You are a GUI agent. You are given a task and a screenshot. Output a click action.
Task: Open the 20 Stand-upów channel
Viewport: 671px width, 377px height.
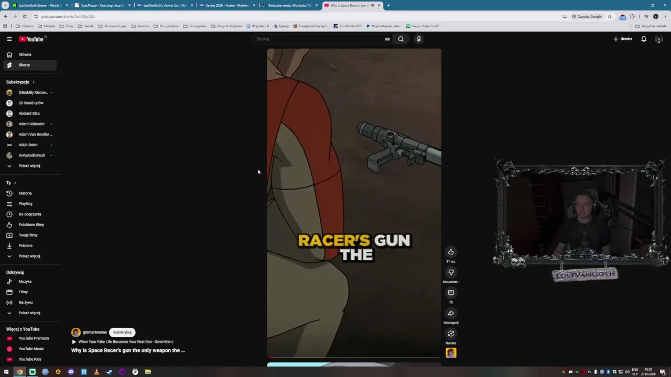(x=29, y=103)
